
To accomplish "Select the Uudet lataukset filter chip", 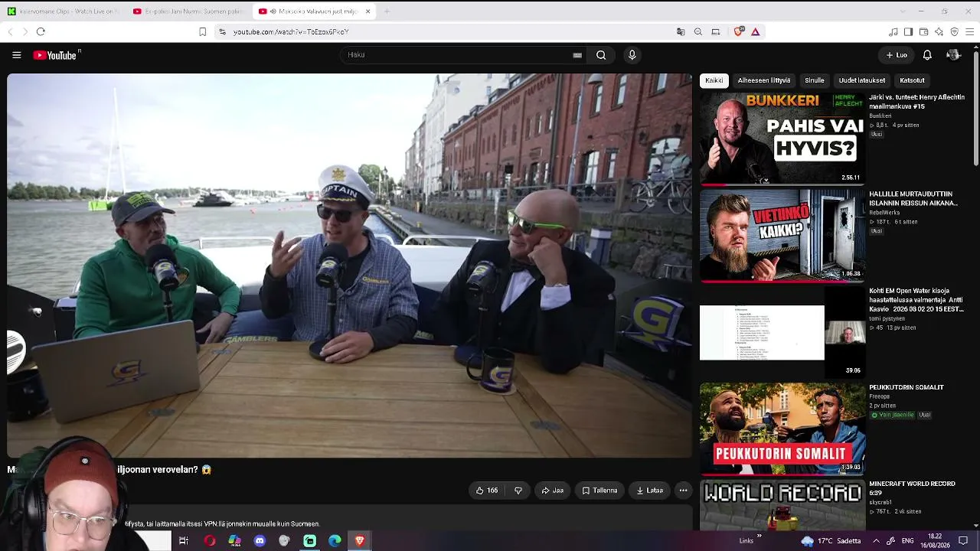I will tap(862, 80).
